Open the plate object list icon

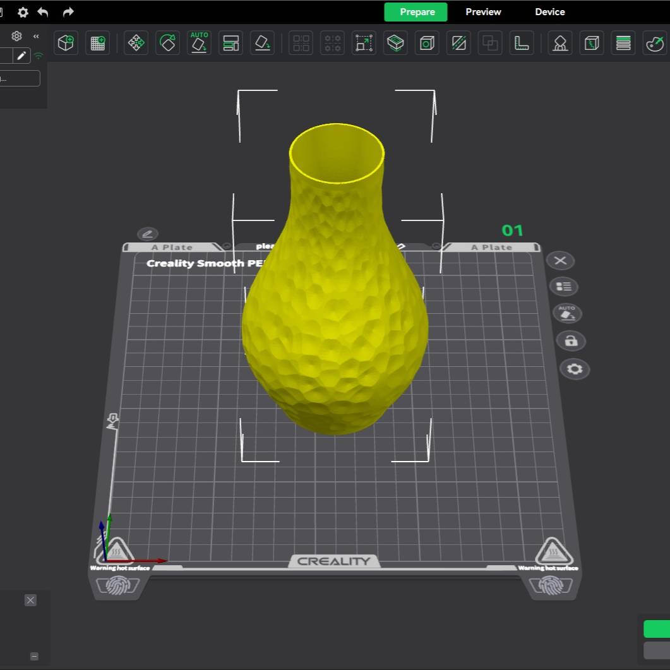563,287
